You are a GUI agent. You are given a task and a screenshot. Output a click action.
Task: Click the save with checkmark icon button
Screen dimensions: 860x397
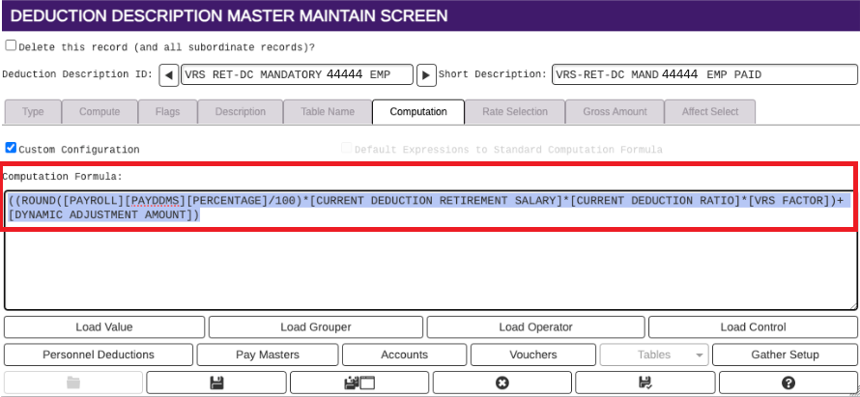(645, 383)
